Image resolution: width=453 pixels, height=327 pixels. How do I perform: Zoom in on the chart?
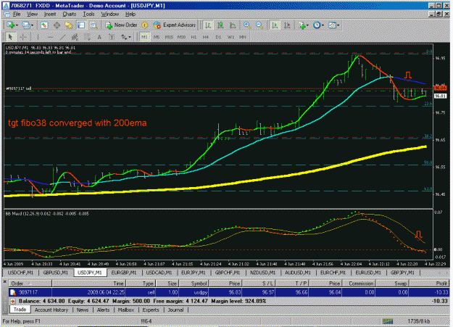246,25
